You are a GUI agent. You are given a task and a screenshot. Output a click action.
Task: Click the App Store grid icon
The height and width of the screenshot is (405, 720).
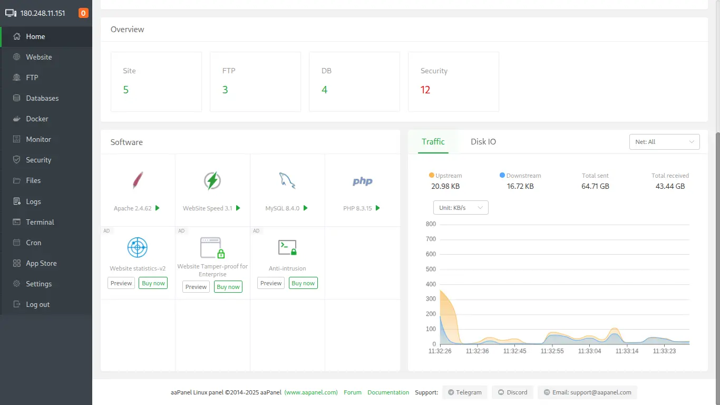pos(16,263)
